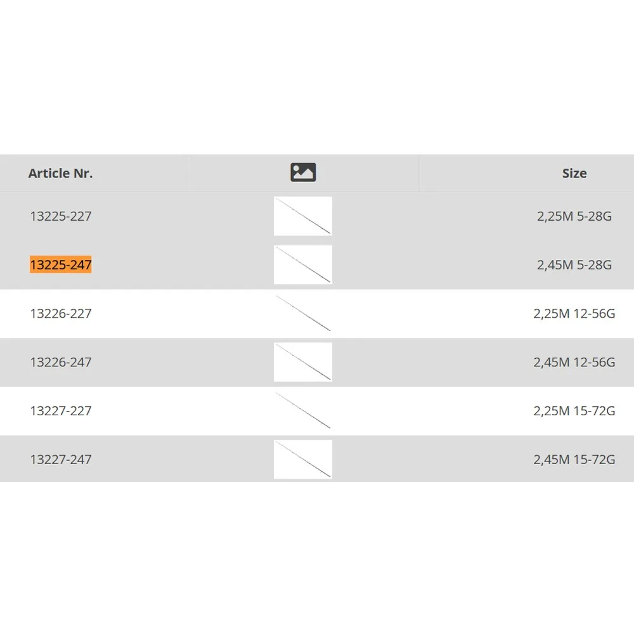Select article number 13225-227
Screen dimensions: 634x634
(61, 216)
